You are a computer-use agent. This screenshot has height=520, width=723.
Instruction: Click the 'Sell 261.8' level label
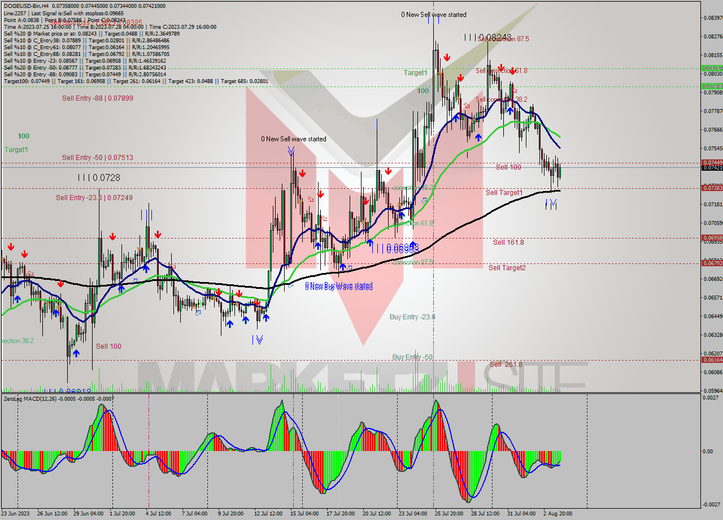506,365
